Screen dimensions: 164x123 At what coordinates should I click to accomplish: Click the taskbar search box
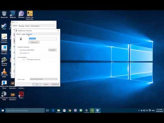pos(25,110)
